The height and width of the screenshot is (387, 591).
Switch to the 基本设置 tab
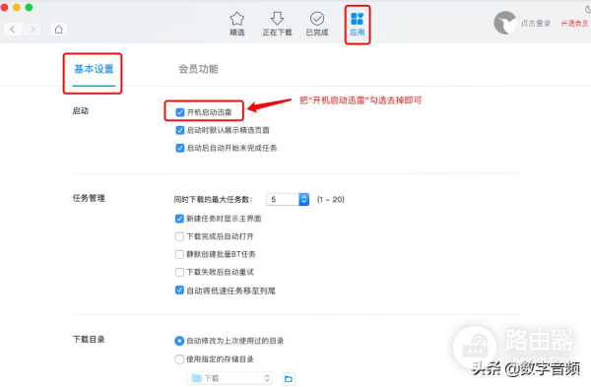tap(94, 69)
